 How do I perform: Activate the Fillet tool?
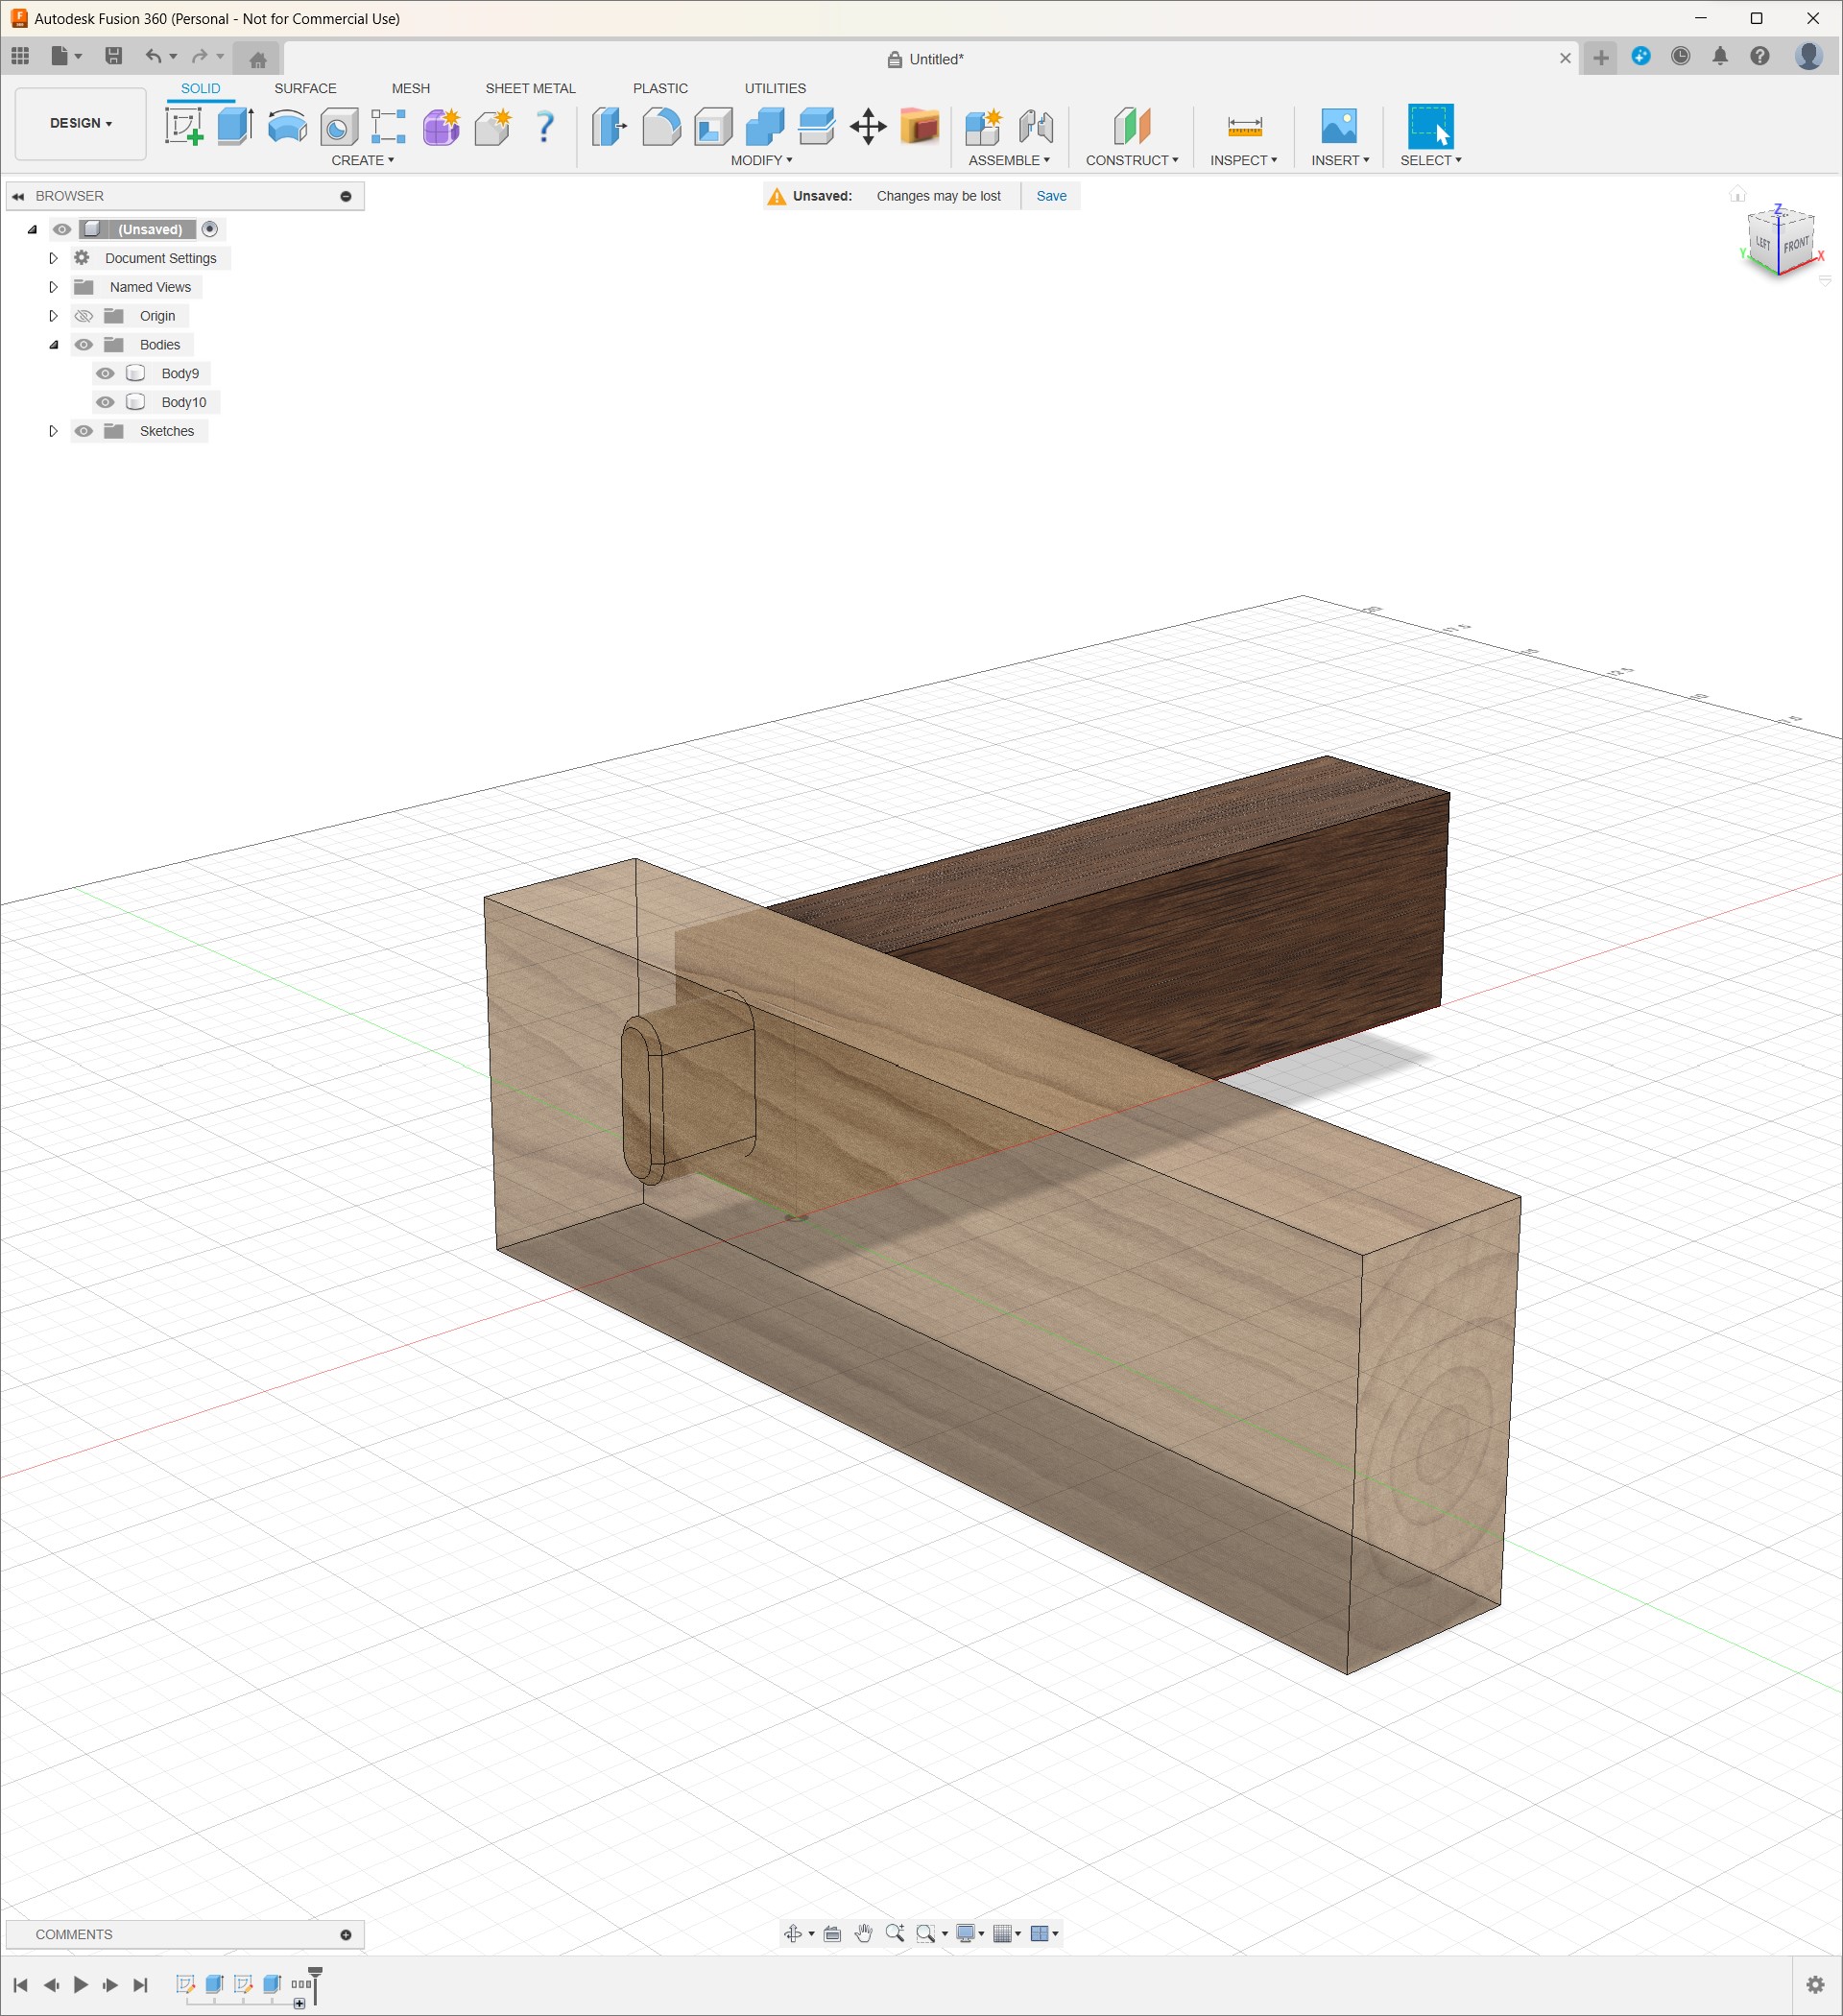pyautogui.click(x=661, y=128)
